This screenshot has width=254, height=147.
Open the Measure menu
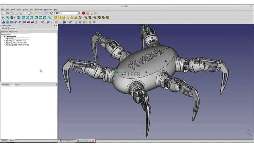[x=39, y=9]
